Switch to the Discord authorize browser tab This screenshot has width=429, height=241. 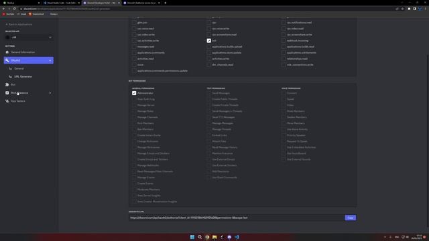pyautogui.click(x=141, y=3)
